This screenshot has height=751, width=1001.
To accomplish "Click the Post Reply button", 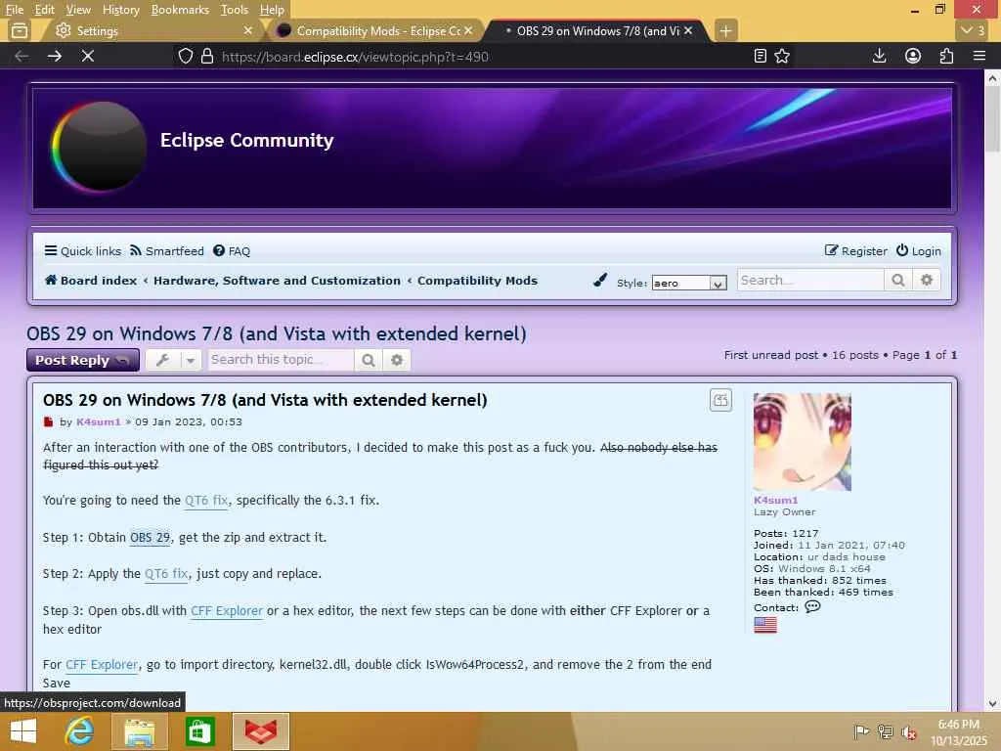I will pos(82,360).
